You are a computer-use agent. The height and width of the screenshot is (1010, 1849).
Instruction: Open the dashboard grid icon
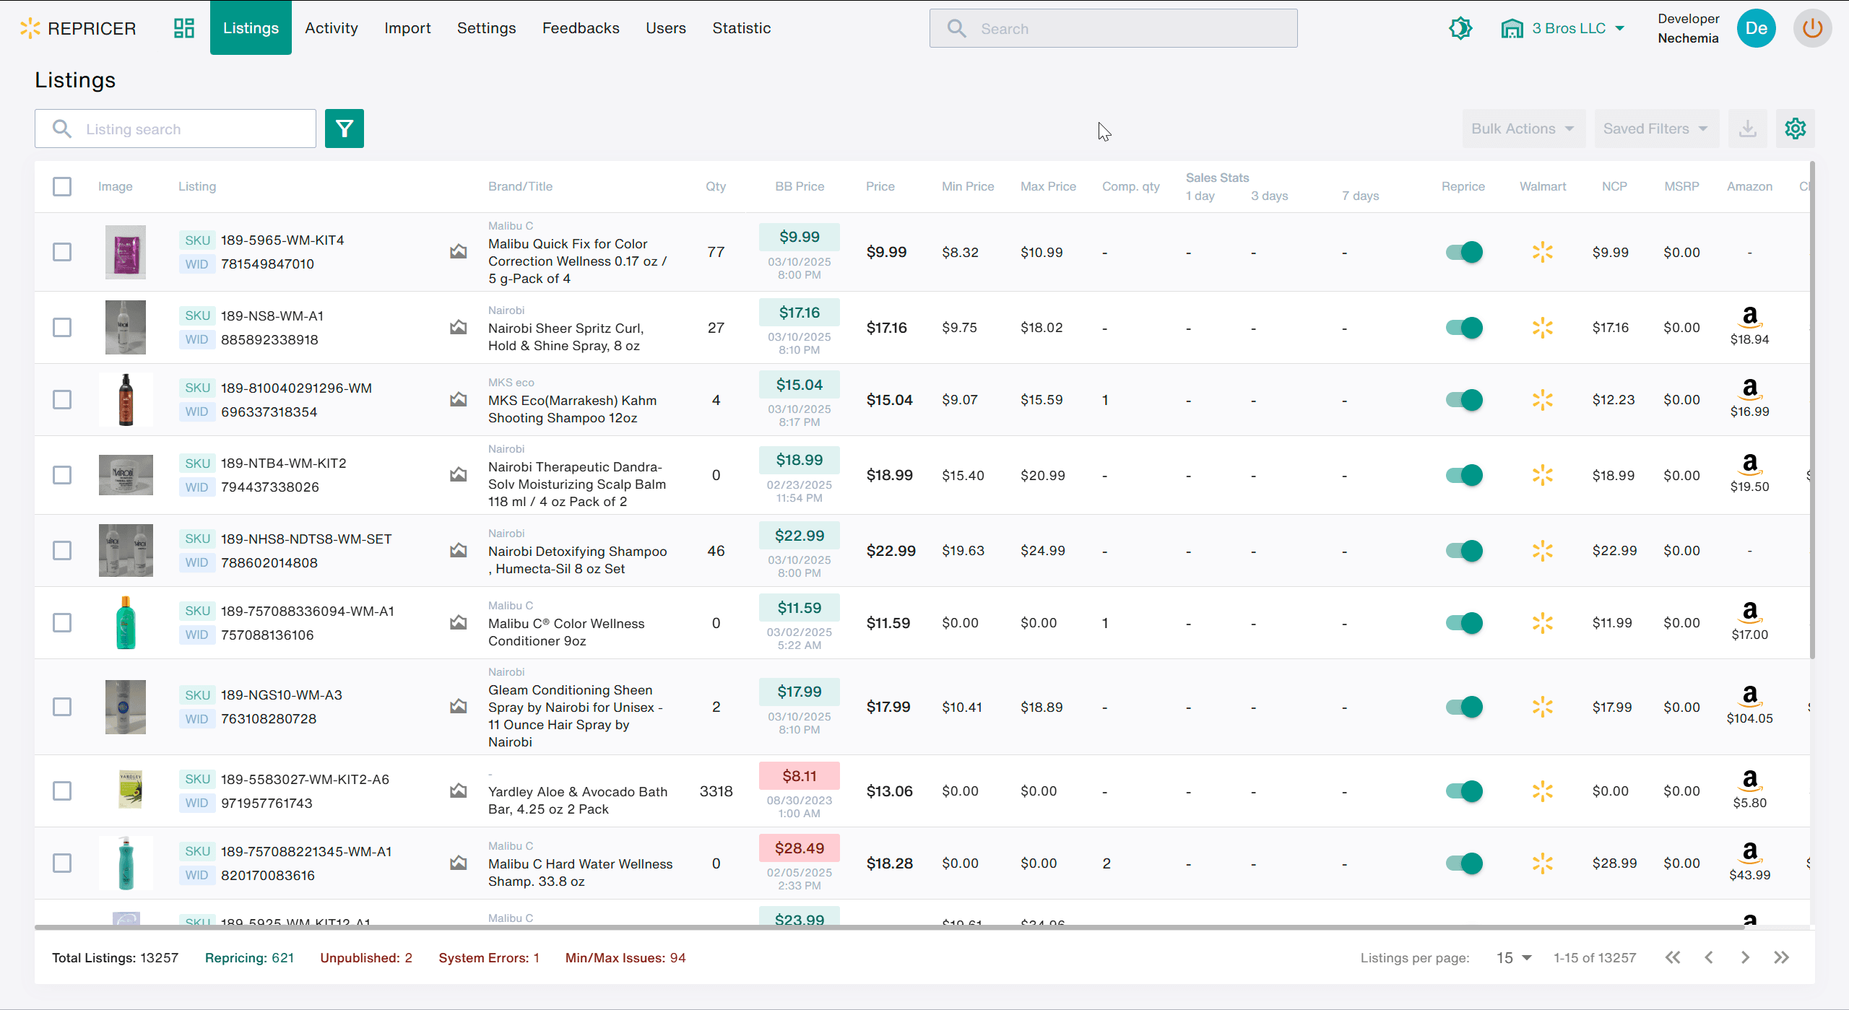pyautogui.click(x=184, y=28)
